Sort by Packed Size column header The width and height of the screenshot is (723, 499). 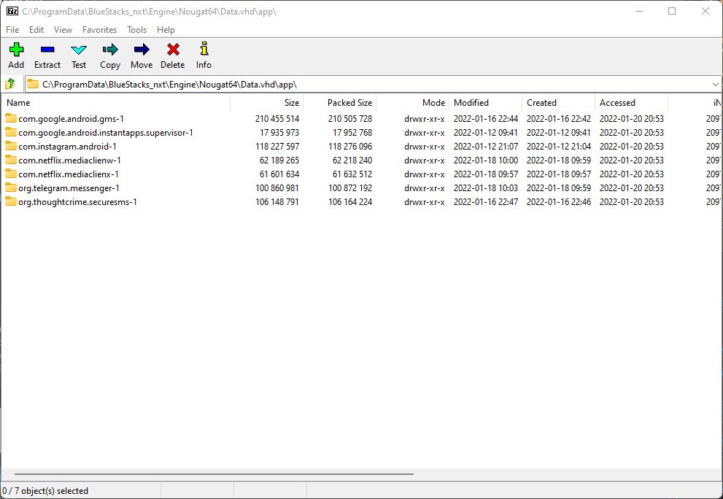[340, 103]
